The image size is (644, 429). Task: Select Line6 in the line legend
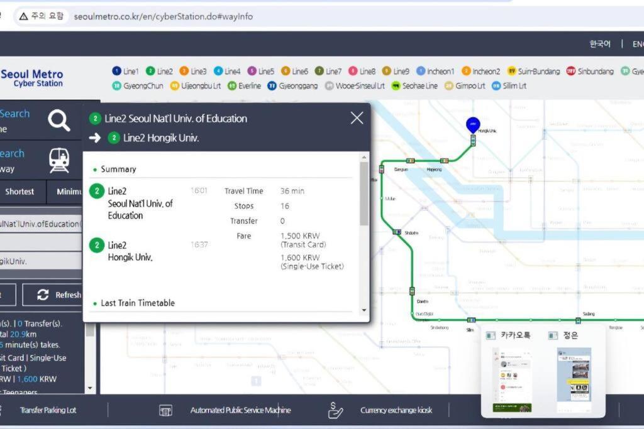point(294,72)
